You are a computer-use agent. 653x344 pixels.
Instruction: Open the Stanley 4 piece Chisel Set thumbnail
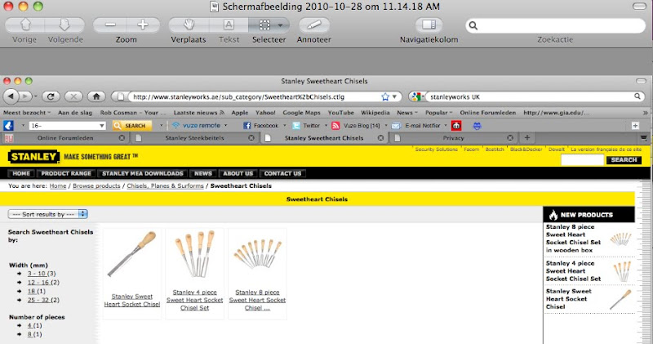pos(194,254)
